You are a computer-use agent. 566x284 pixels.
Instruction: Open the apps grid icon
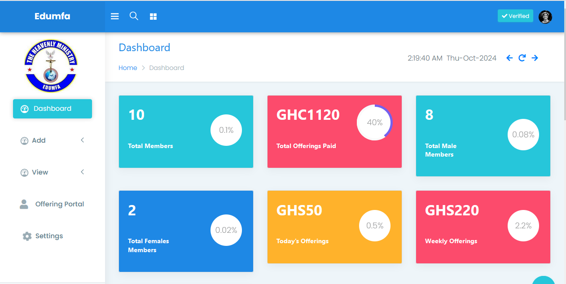(x=153, y=17)
